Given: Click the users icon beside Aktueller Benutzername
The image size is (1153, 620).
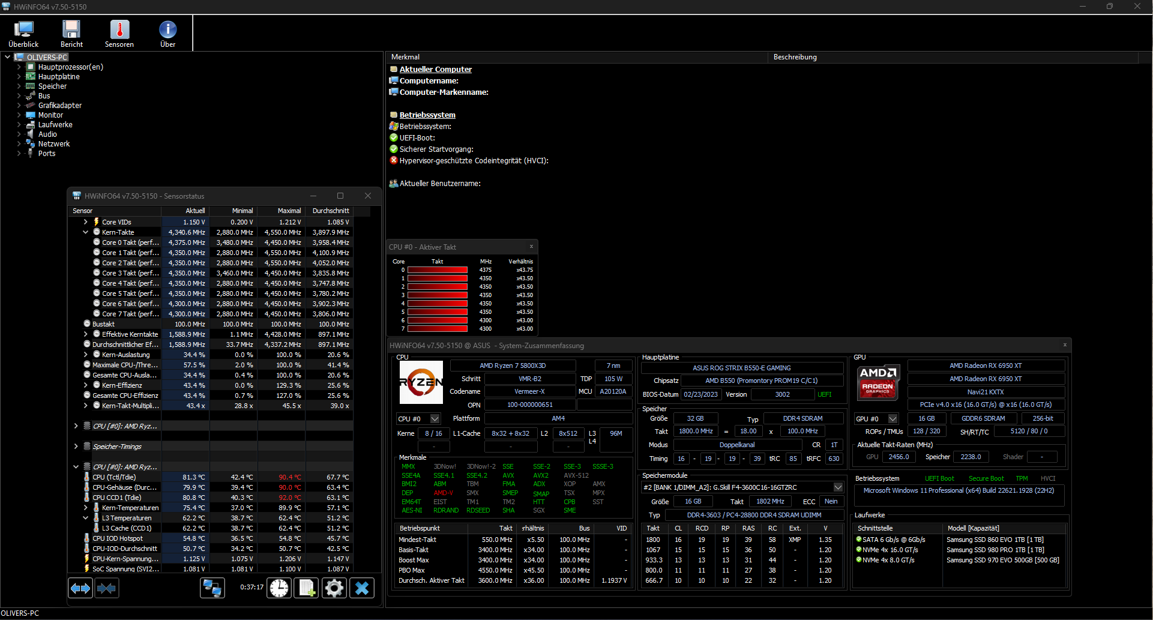Looking at the screenshot, I should [x=394, y=184].
